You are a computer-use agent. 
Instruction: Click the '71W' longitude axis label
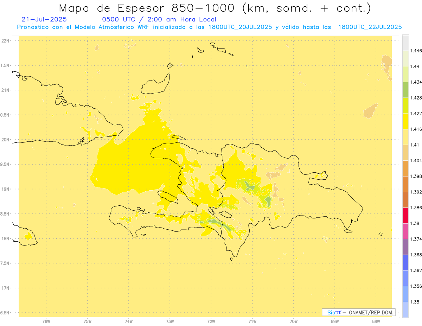[x=252, y=321]
